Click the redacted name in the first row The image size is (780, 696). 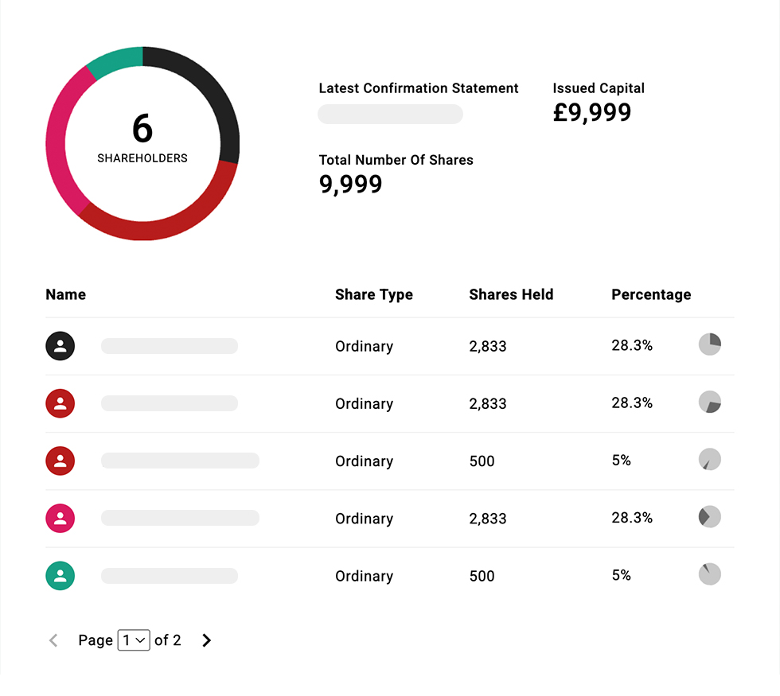click(x=170, y=346)
